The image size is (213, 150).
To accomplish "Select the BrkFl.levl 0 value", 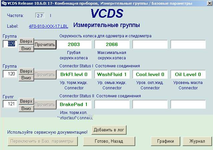I will click(74, 74).
